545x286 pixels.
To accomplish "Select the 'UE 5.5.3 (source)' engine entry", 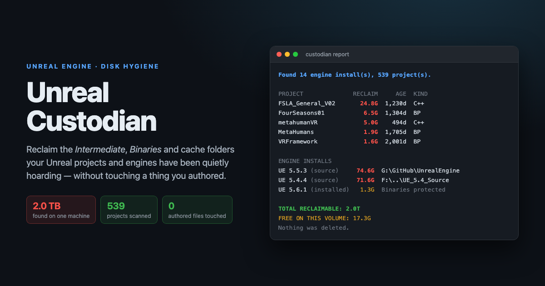I will coord(308,171).
